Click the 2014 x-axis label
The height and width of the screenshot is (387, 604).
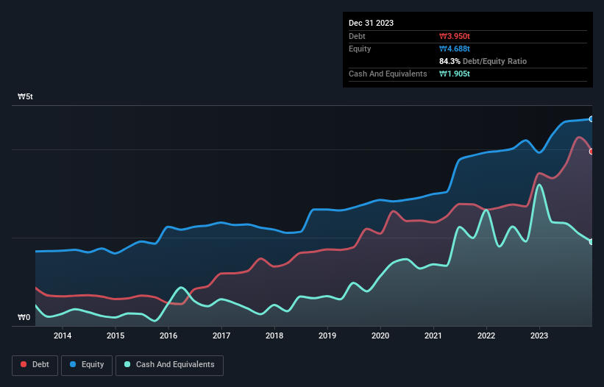point(63,335)
